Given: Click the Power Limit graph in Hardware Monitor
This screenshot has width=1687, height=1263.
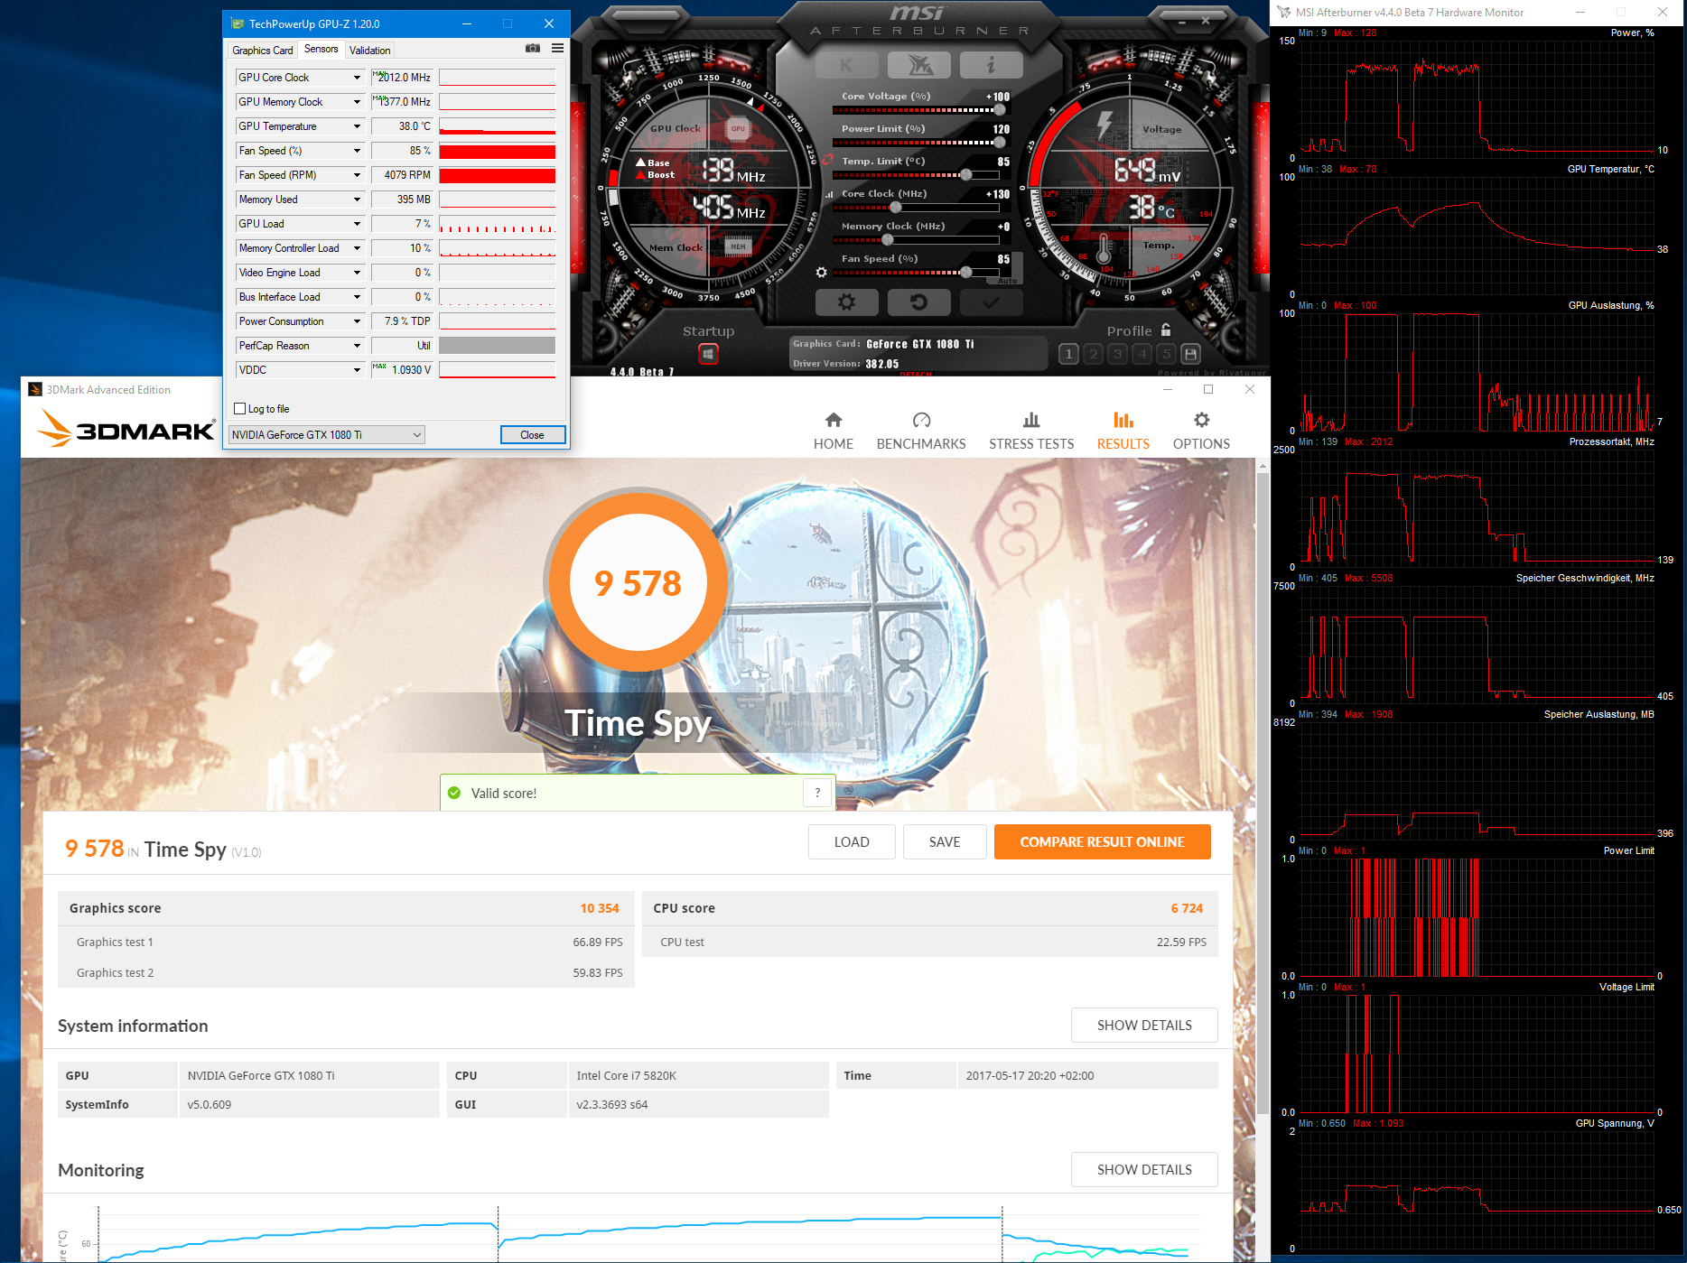Looking at the screenshot, I should (1477, 916).
